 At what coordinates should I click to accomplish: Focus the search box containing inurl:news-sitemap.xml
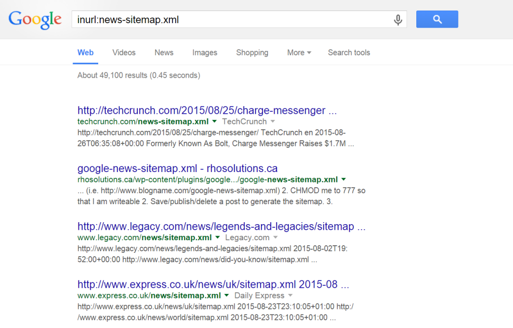pos(239,20)
